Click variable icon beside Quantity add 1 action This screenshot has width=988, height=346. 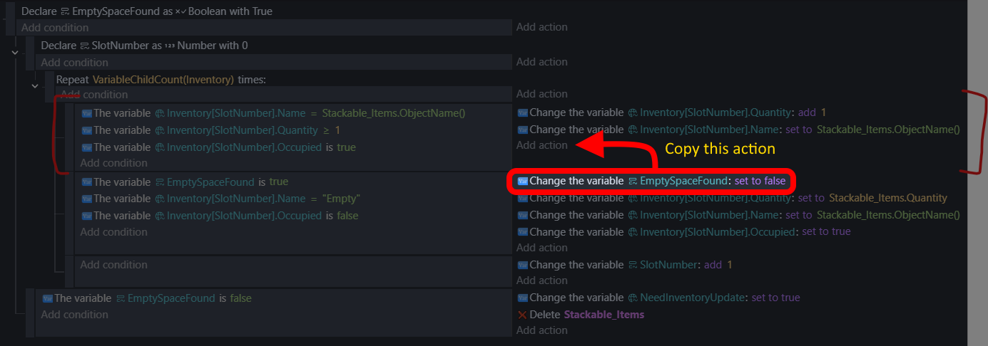pyautogui.click(x=522, y=112)
